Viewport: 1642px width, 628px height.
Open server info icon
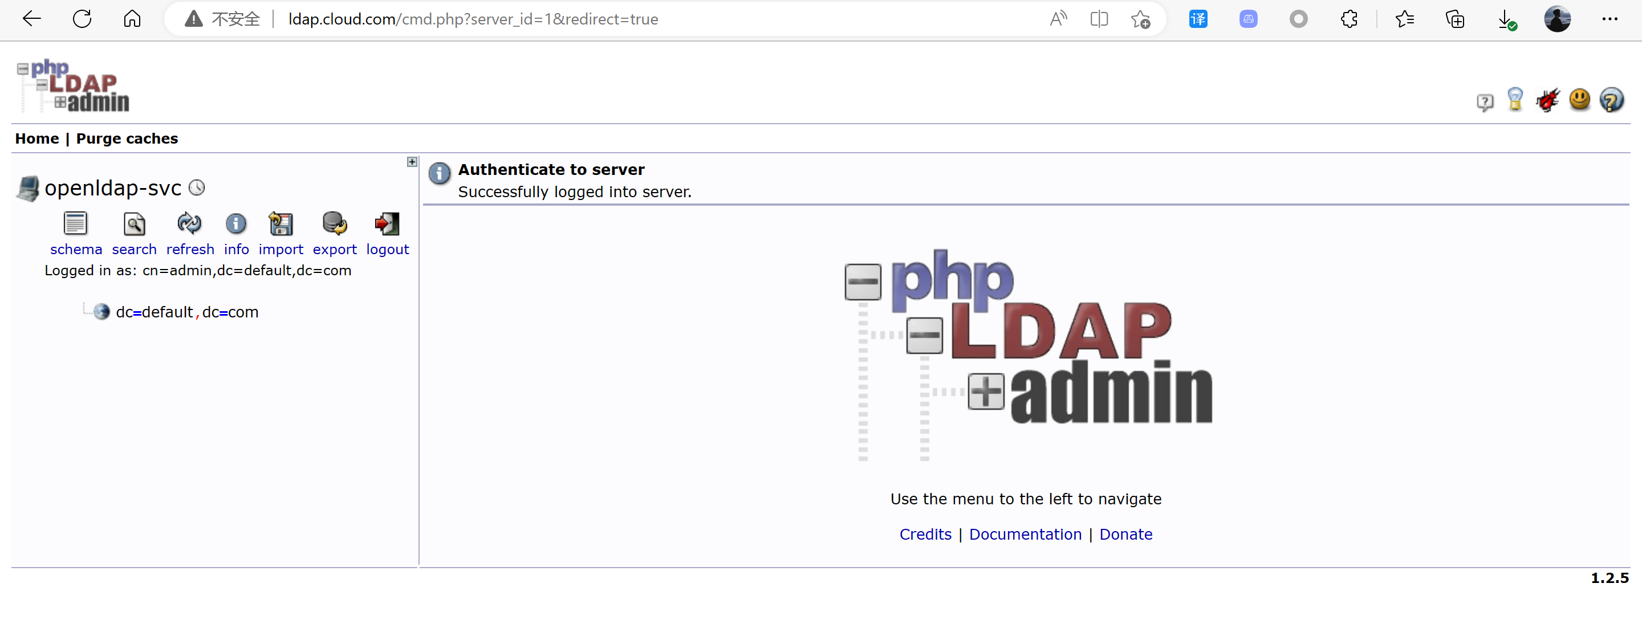click(236, 223)
